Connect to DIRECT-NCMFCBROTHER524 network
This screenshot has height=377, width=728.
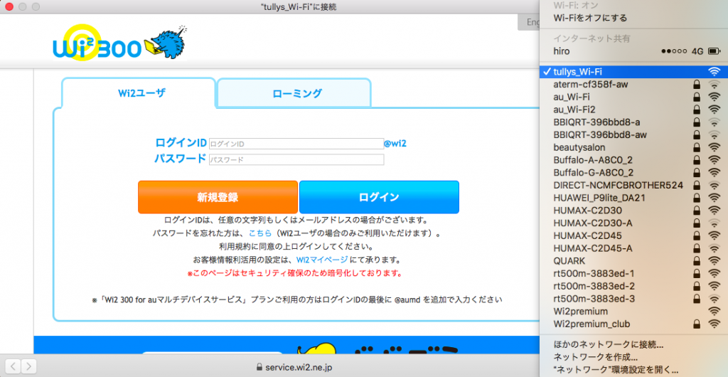[634, 185]
